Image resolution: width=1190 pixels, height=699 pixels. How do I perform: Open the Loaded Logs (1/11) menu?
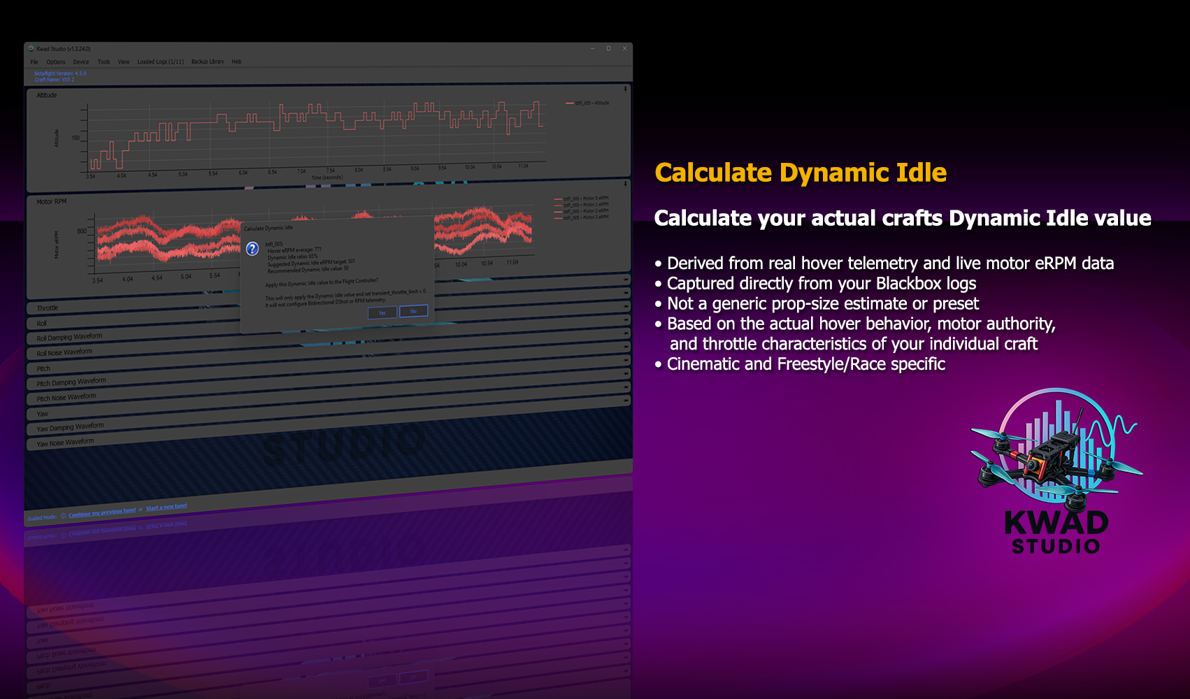click(x=160, y=62)
